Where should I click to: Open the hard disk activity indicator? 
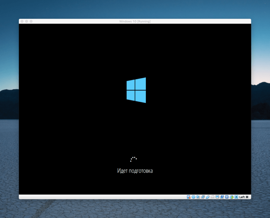(x=189, y=197)
